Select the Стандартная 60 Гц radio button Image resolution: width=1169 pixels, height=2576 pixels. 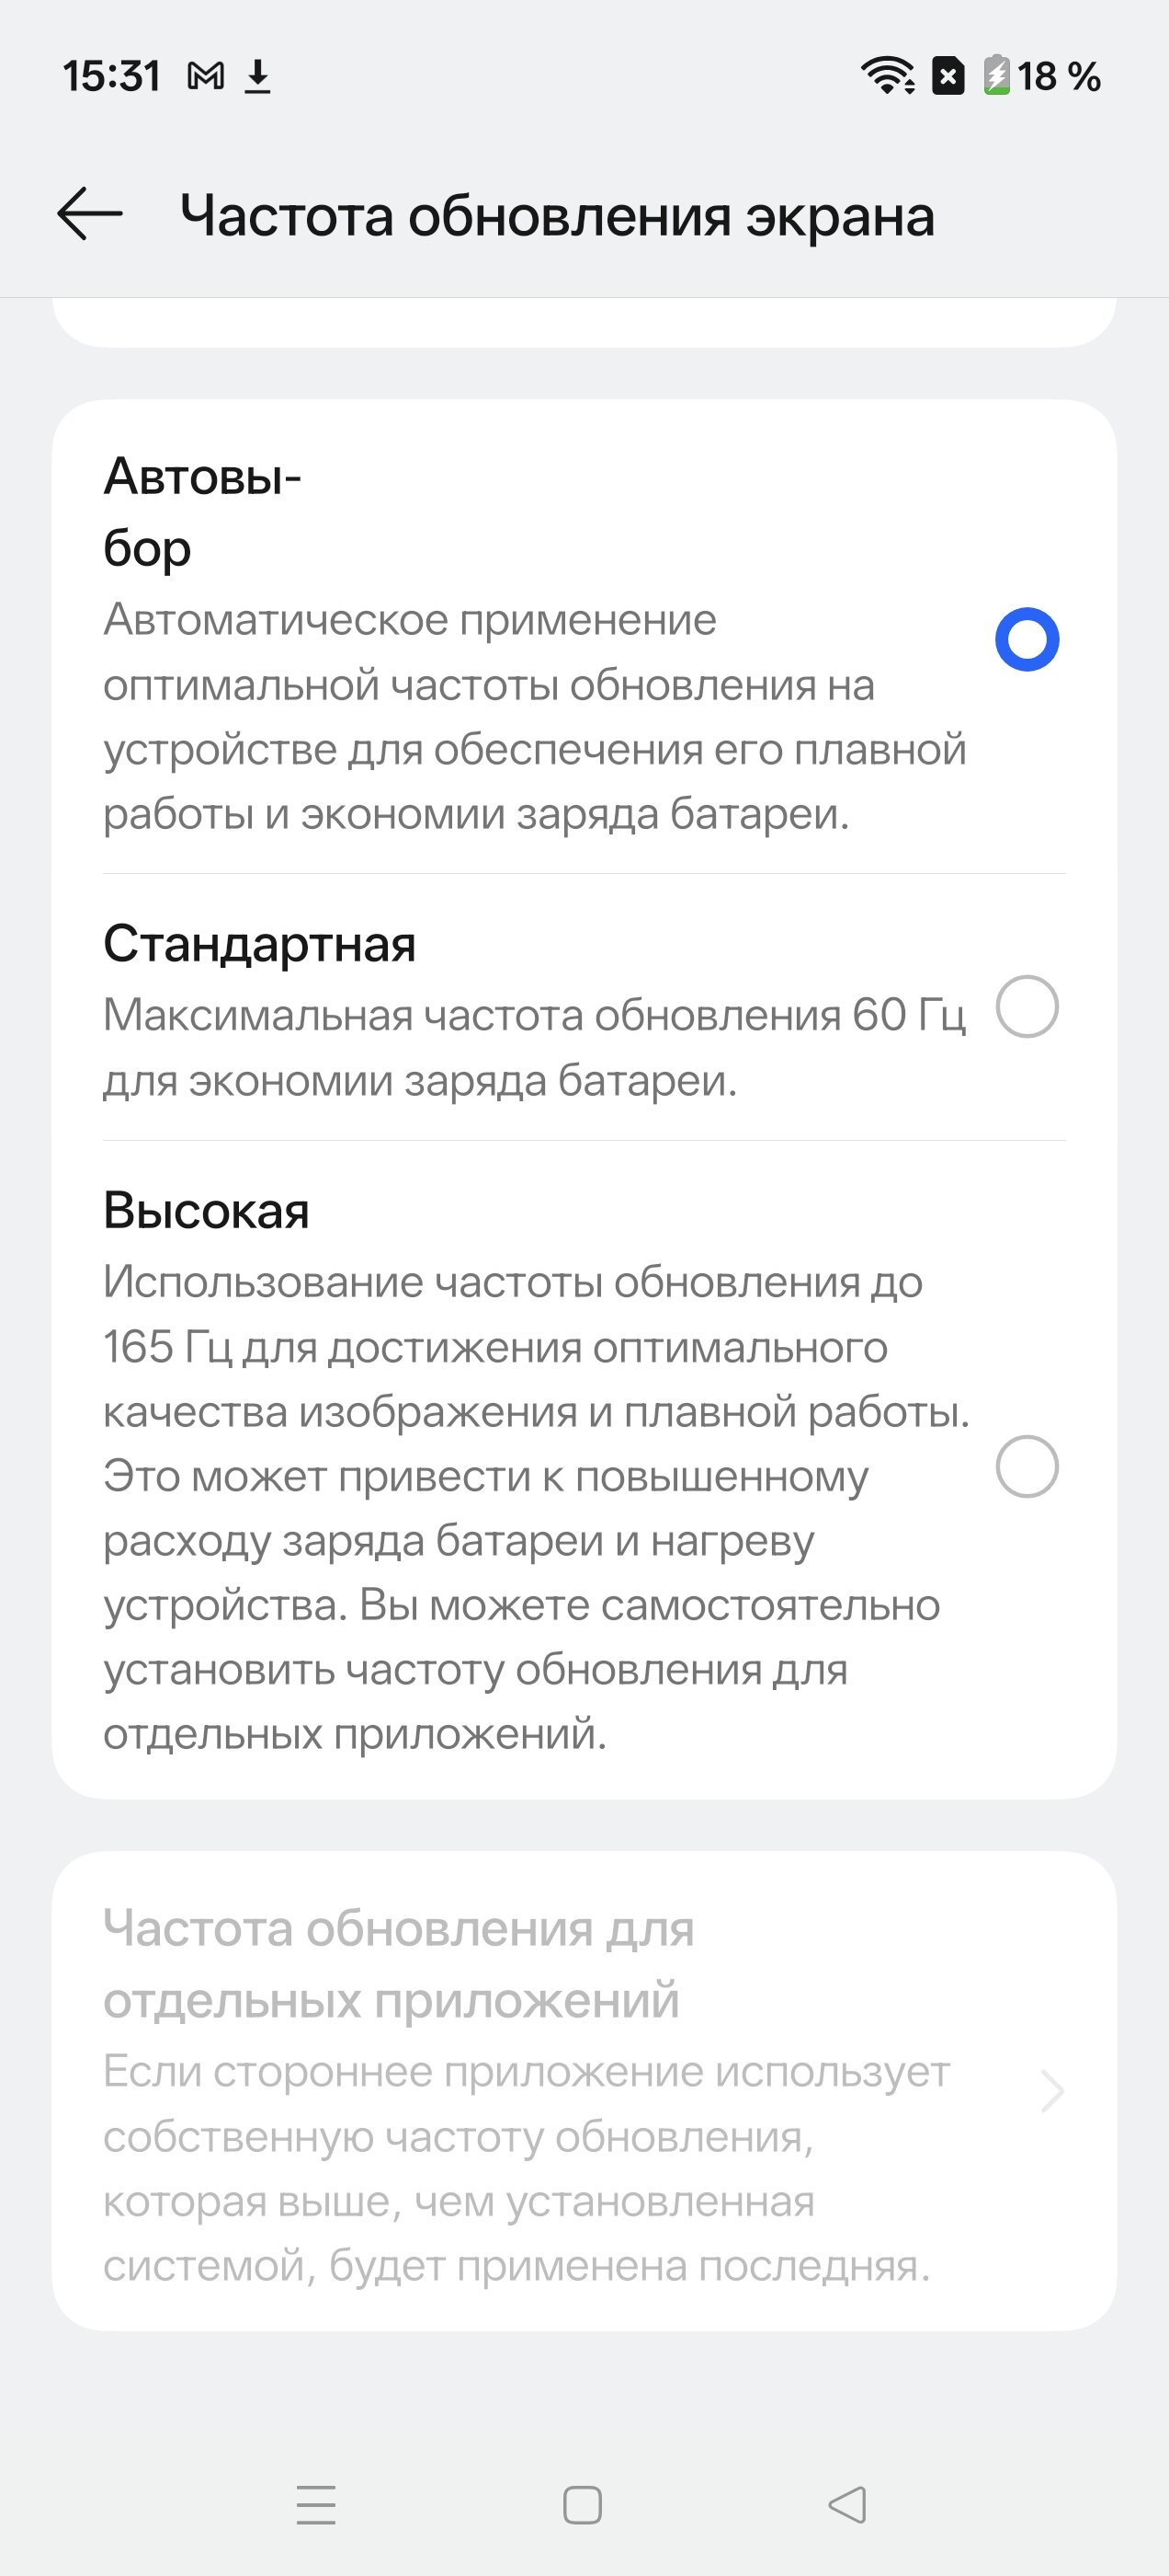click(x=1027, y=1007)
